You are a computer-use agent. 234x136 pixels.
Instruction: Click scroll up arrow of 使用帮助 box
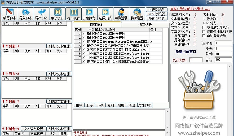(x=167, y=133)
